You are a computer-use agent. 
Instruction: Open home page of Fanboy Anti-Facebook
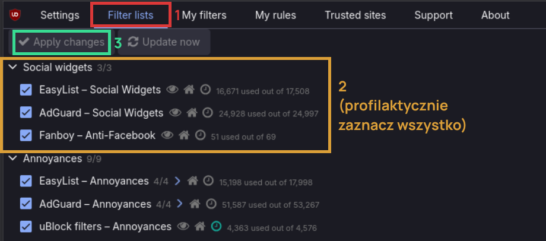[x=184, y=135]
